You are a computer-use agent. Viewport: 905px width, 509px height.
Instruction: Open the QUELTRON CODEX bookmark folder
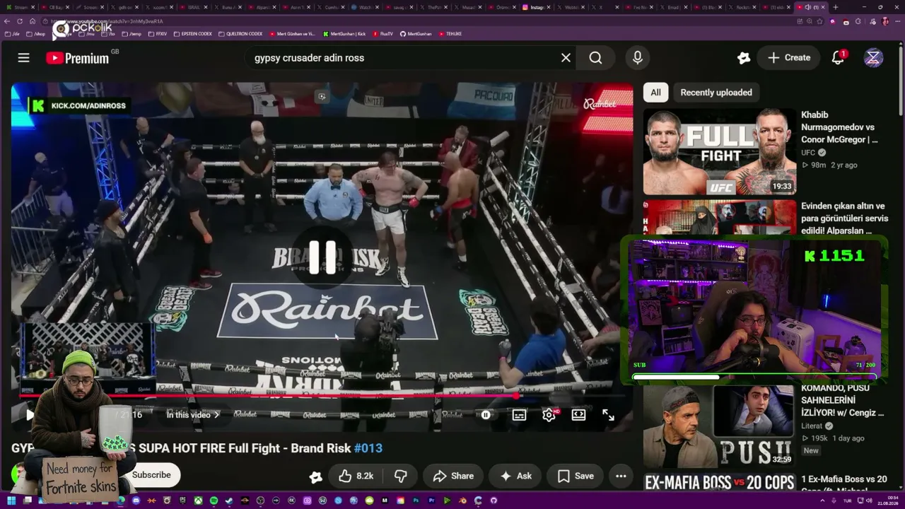[x=240, y=34]
